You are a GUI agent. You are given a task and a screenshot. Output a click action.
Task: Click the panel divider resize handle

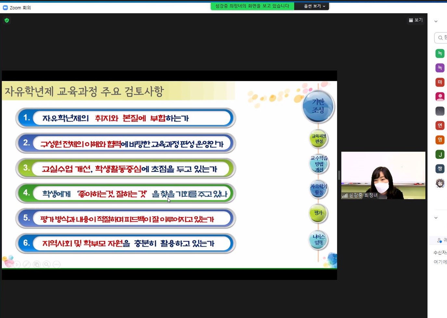(x=339, y=175)
